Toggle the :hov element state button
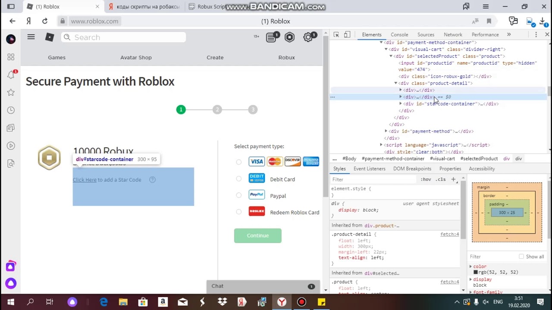 tap(426, 179)
